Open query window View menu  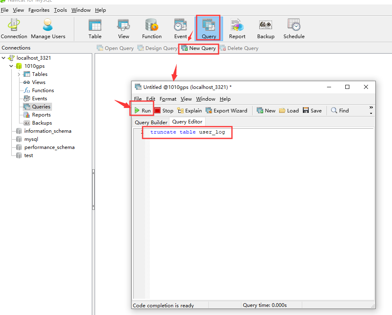[186, 99]
